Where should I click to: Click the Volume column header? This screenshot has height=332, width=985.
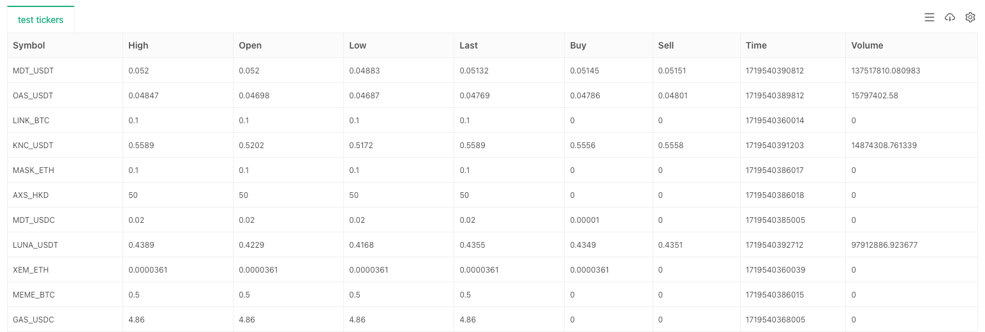[x=867, y=45]
